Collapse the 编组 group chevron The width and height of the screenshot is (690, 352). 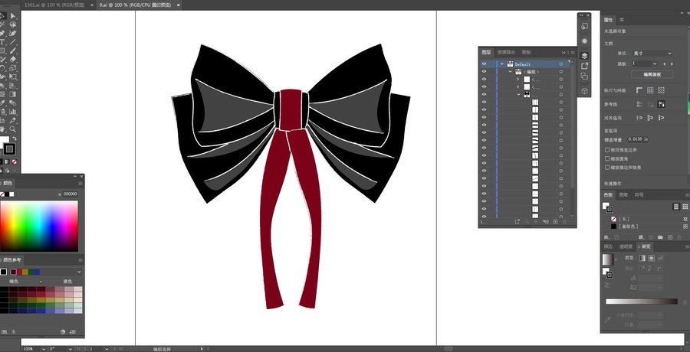tap(510, 72)
